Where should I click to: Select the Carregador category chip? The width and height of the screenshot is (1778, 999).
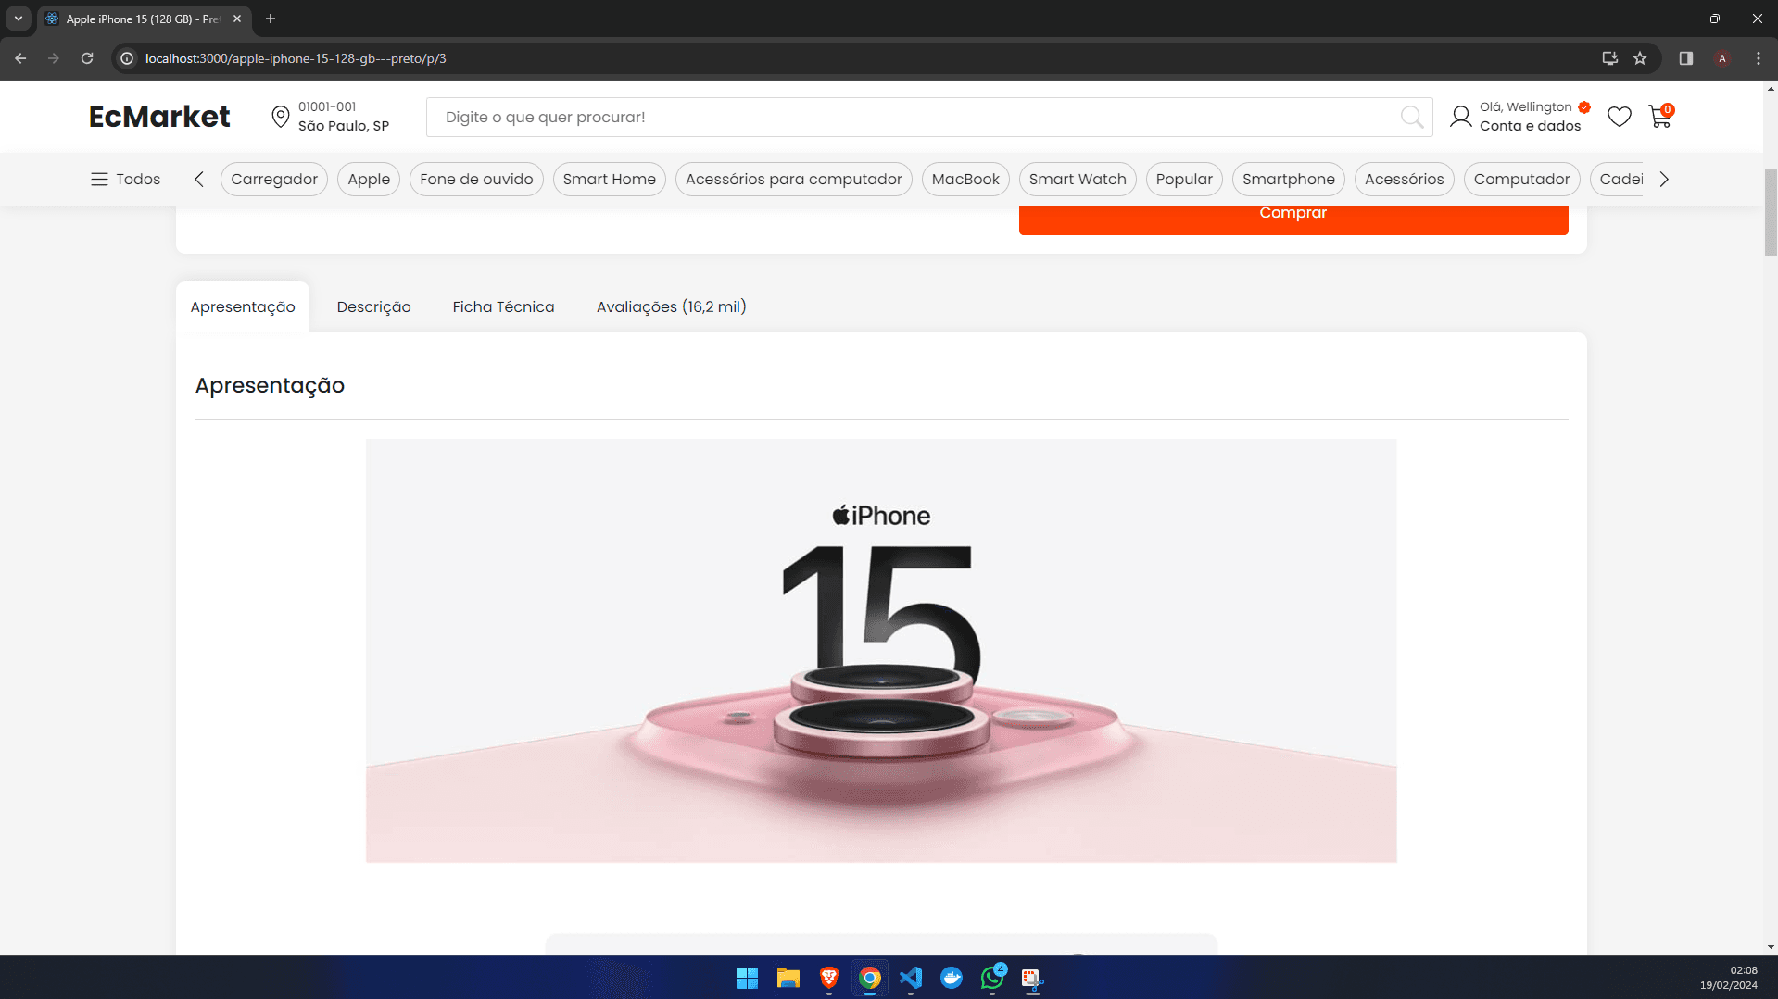(x=274, y=179)
